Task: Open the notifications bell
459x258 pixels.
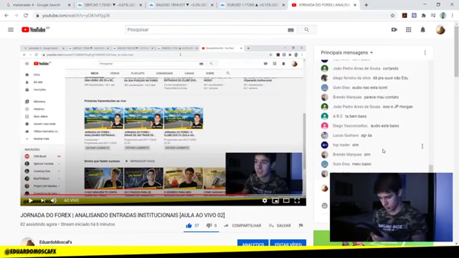Action: click(423, 30)
